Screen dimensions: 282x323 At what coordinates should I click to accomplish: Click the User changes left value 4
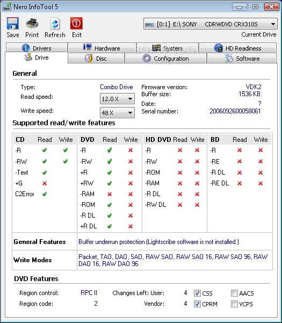click(185, 293)
